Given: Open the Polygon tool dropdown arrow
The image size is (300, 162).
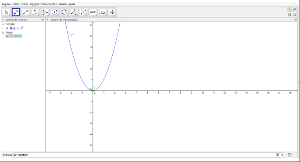Looking at the screenshot, I should (x=48, y=15).
